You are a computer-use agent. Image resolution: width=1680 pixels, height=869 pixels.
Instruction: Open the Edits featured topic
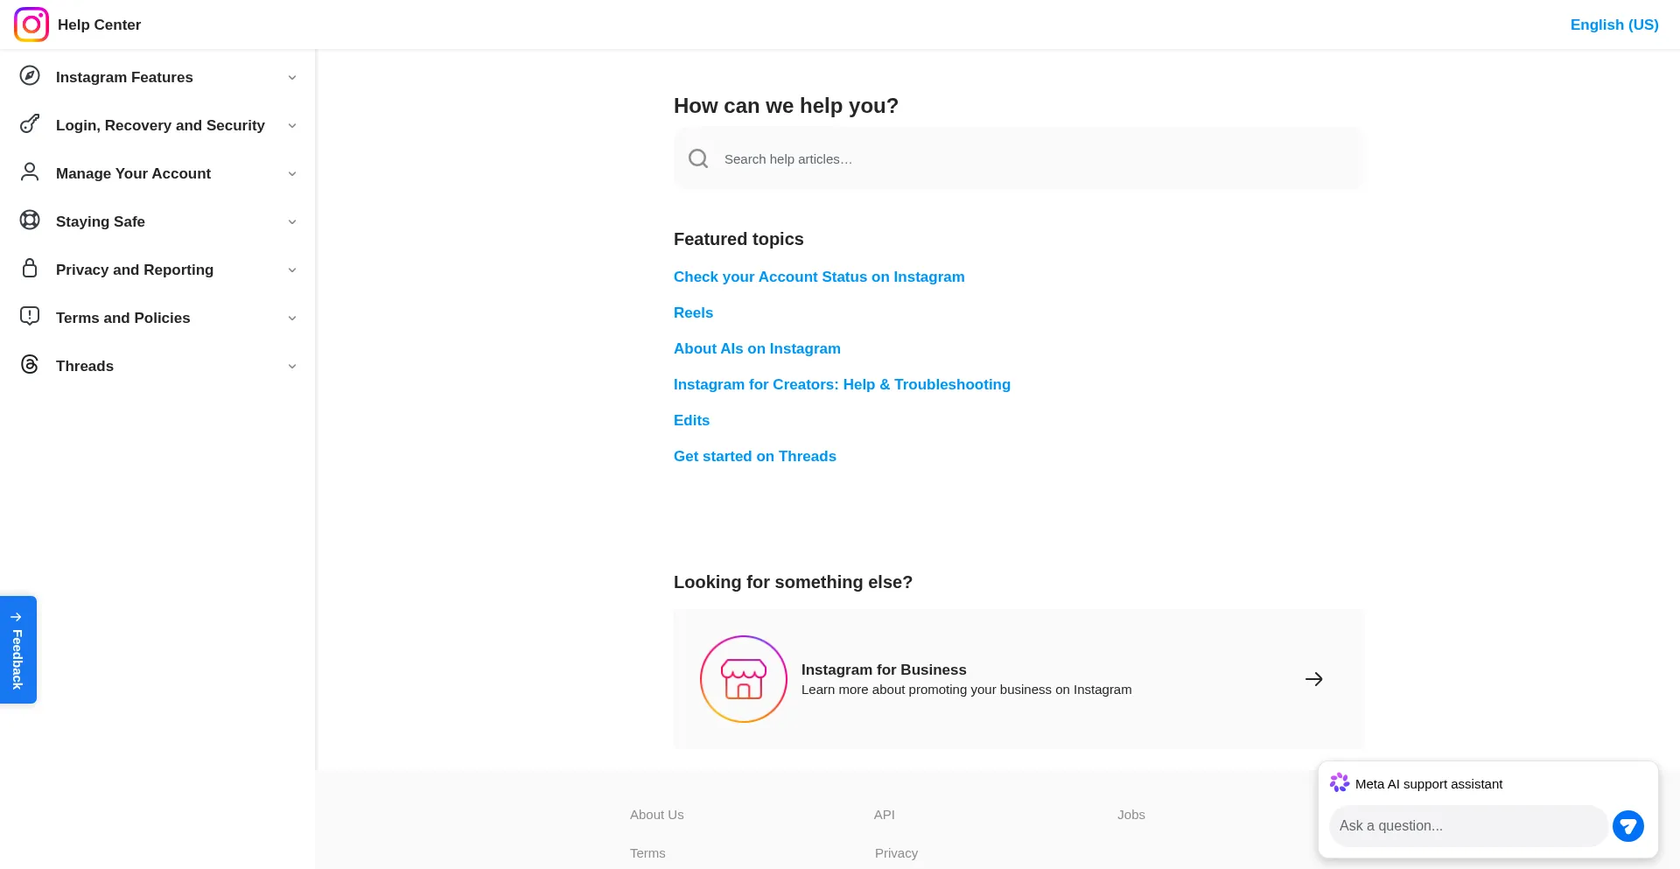tap(691, 420)
